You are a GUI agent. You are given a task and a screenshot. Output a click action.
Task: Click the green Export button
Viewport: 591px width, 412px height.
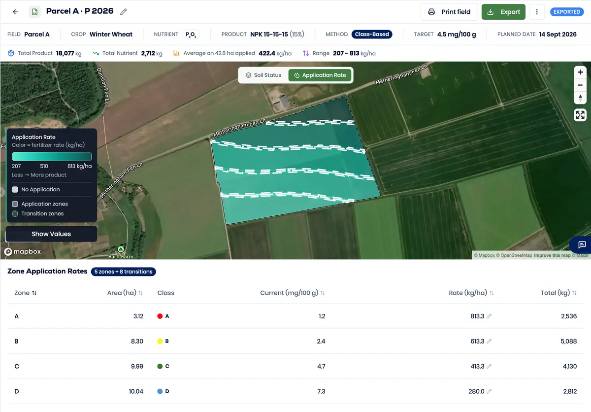[x=503, y=12]
